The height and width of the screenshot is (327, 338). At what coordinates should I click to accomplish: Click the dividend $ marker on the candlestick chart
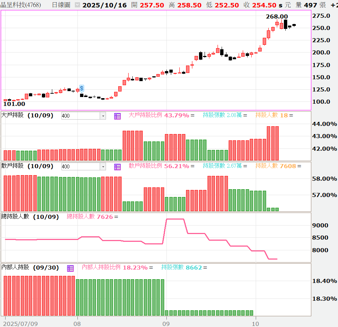82,88
